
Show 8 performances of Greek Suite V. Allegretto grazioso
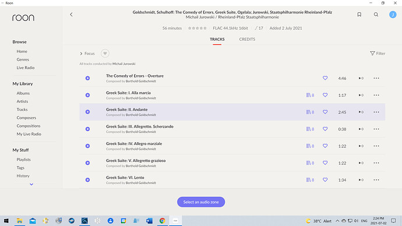click(x=310, y=163)
